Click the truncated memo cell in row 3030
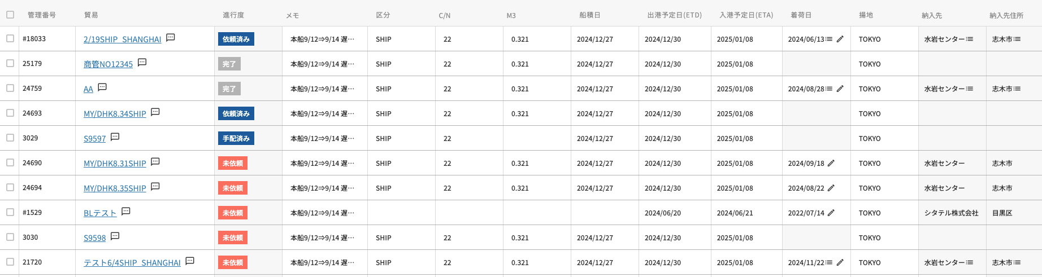Image resolution: width=1042 pixels, height=277 pixels. (322, 238)
